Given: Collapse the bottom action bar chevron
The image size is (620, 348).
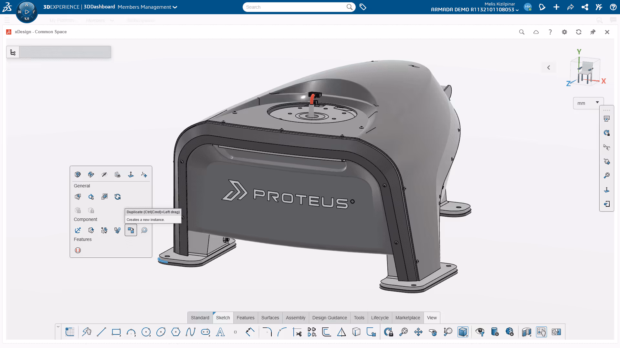Looking at the screenshot, I should tap(58, 327).
